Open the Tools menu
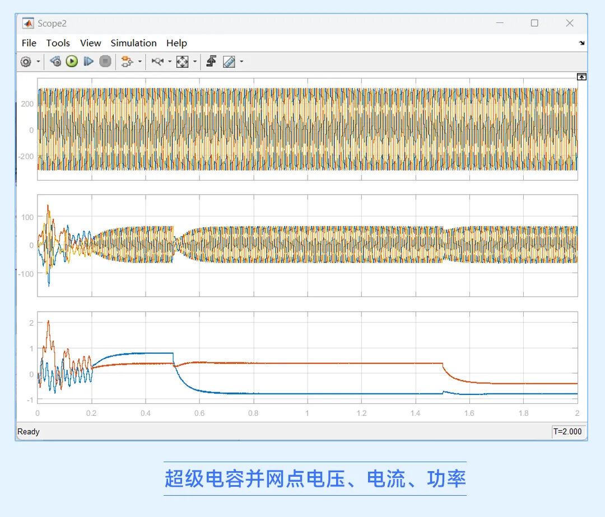The width and height of the screenshot is (605, 517). [x=58, y=43]
